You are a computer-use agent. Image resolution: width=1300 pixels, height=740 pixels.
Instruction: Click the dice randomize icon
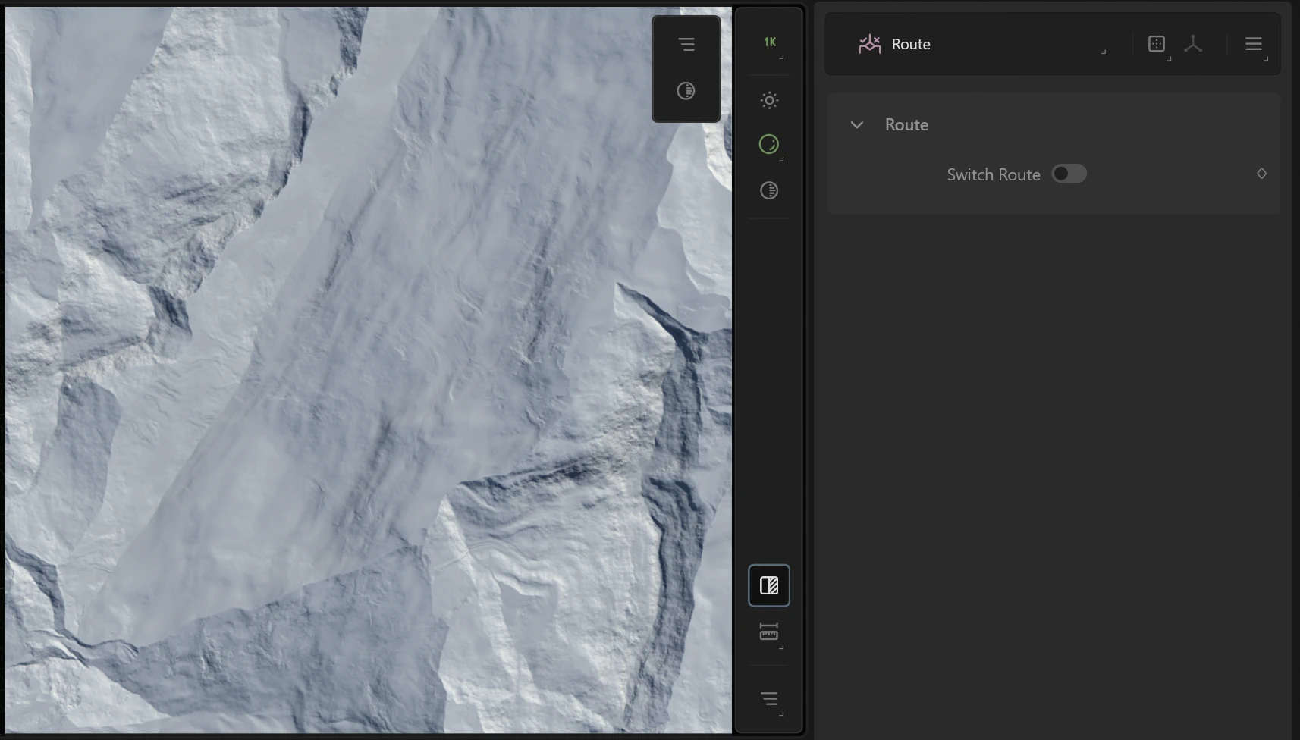1156,44
